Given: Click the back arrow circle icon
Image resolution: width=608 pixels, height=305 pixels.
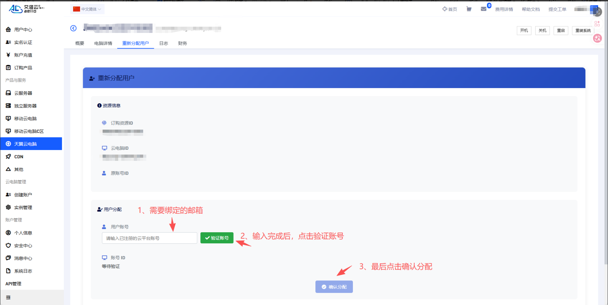Looking at the screenshot, I should 73,28.
